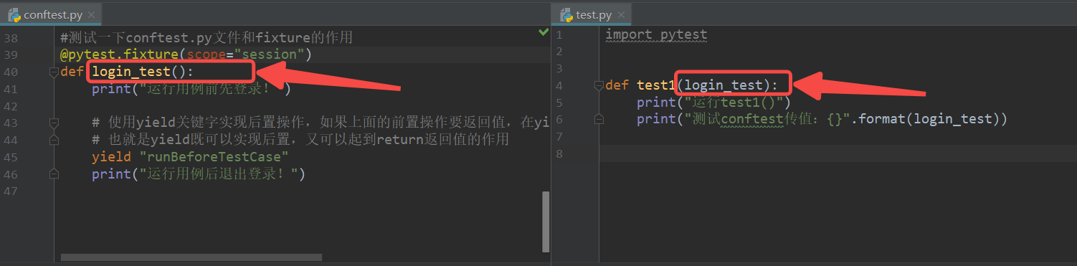Switch to the test.py tab
This screenshot has width=1077, height=266.
(591, 14)
